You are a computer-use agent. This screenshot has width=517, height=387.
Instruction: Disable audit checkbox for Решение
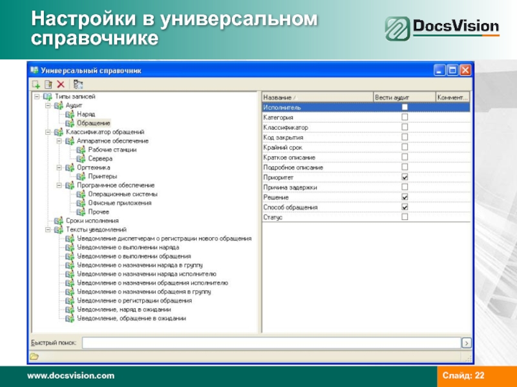tap(405, 197)
